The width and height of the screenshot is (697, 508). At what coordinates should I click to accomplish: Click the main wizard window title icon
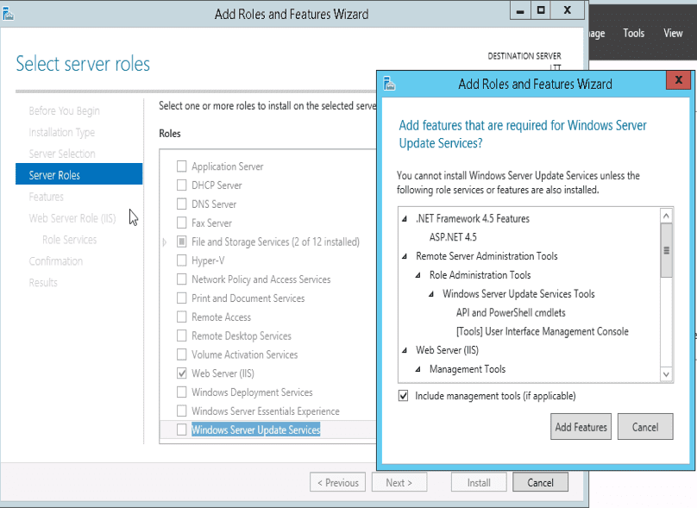[x=9, y=14]
